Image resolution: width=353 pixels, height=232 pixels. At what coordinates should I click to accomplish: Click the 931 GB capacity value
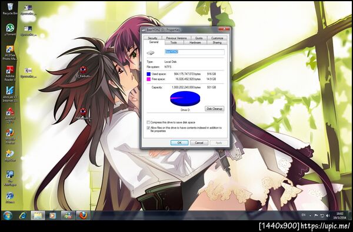tap(211, 88)
